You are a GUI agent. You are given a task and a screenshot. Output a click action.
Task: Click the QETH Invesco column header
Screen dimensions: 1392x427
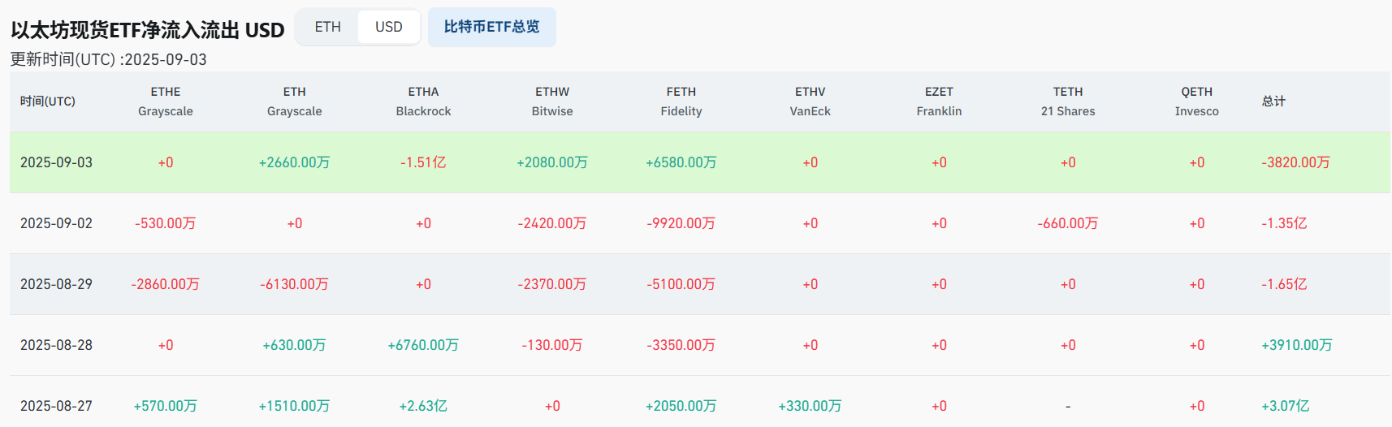click(x=1196, y=101)
